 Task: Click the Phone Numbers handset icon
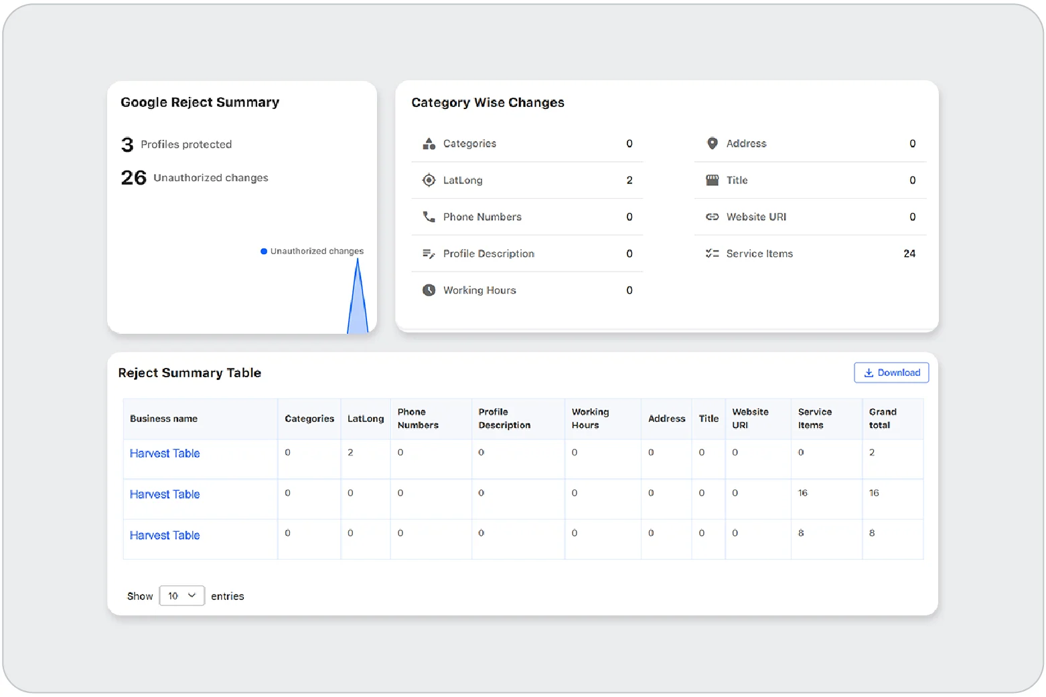point(429,217)
